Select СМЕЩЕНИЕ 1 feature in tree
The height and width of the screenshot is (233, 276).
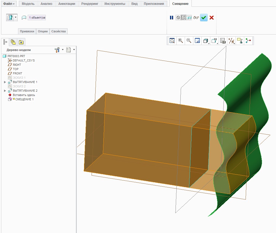(24, 99)
